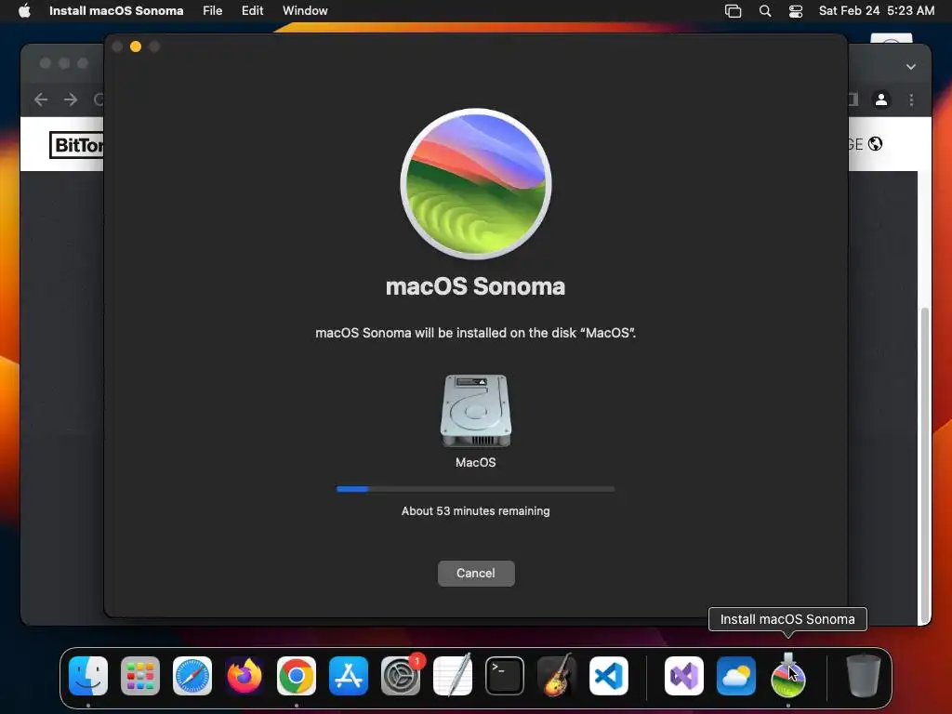Click the language globe icon on webpage
Screen dimensions: 952x714
pos(875,144)
